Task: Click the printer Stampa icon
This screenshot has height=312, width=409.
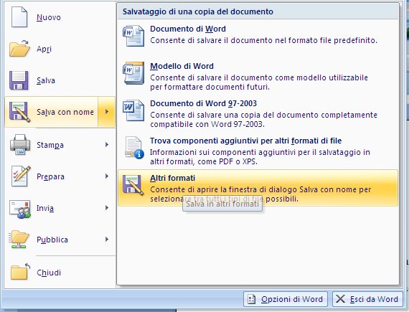Action: 20,144
